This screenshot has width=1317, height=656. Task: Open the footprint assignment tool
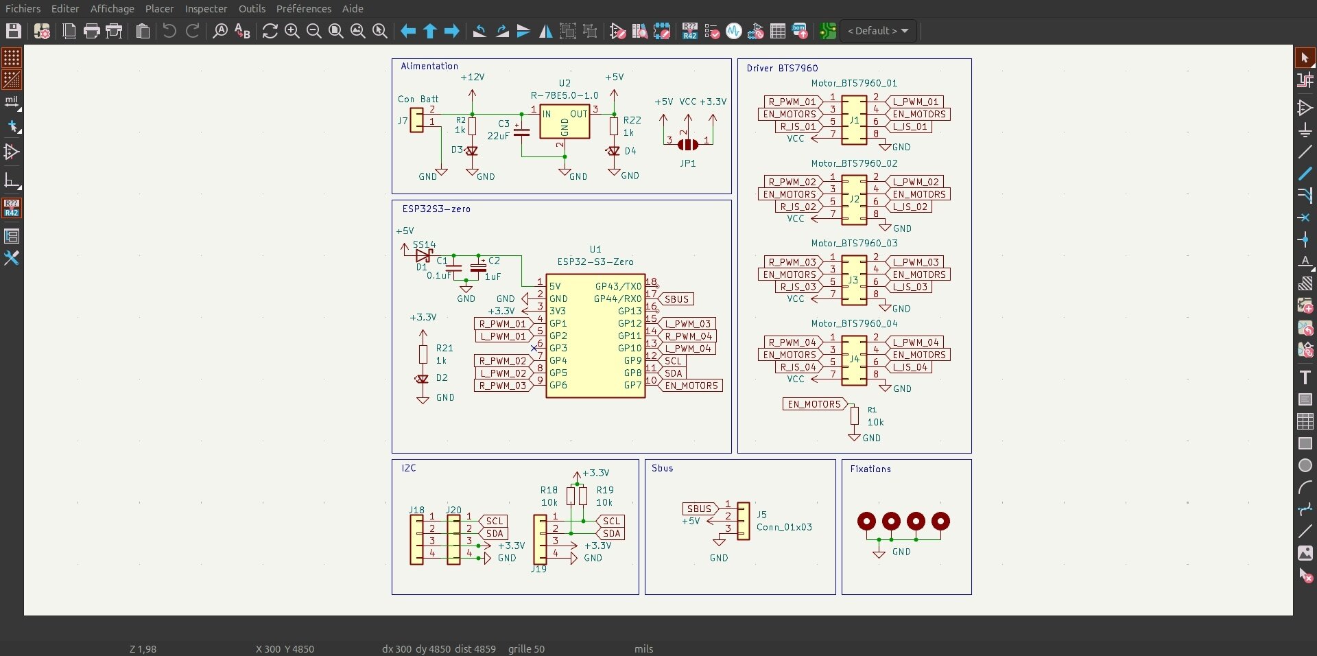[756, 31]
